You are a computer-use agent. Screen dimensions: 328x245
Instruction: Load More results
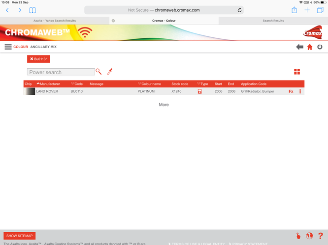164,105
